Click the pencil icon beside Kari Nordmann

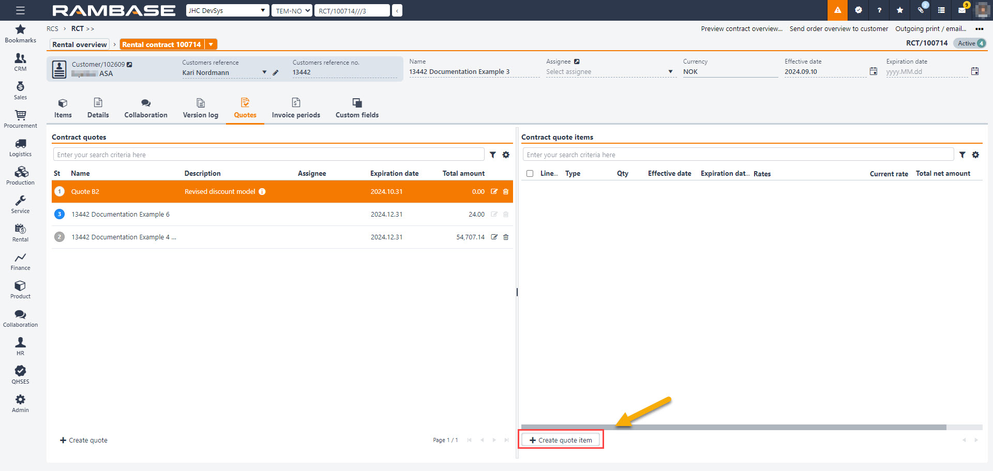(x=276, y=73)
